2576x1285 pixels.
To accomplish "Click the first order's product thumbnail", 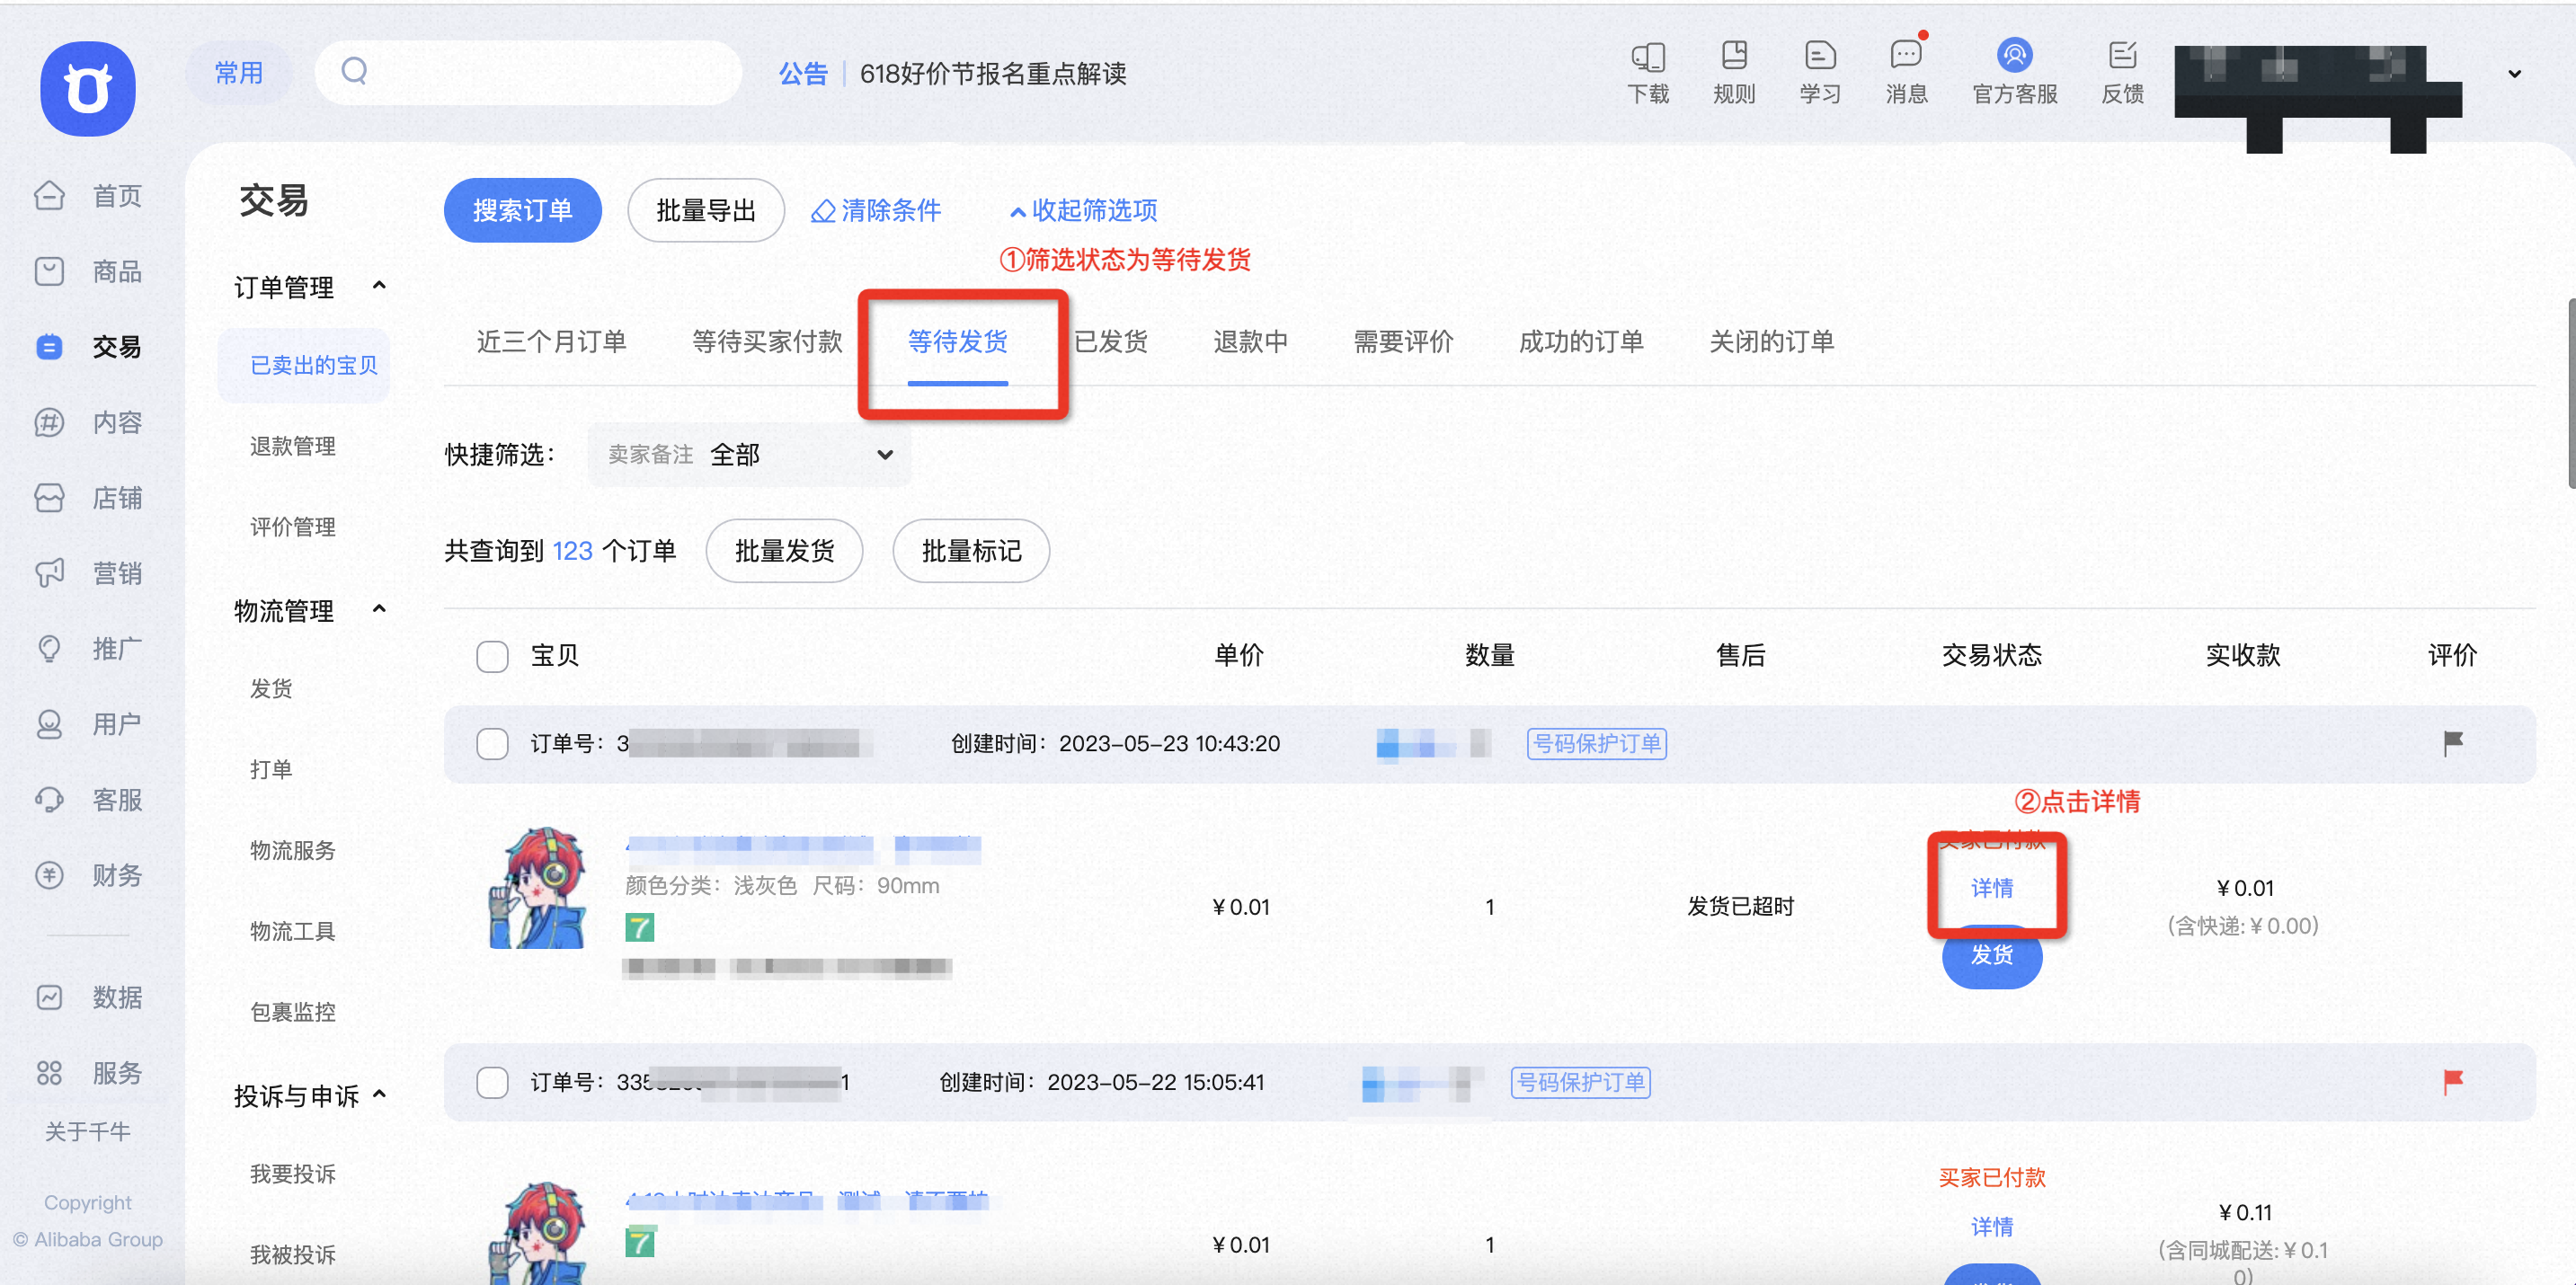I will pyautogui.click(x=537, y=888).
